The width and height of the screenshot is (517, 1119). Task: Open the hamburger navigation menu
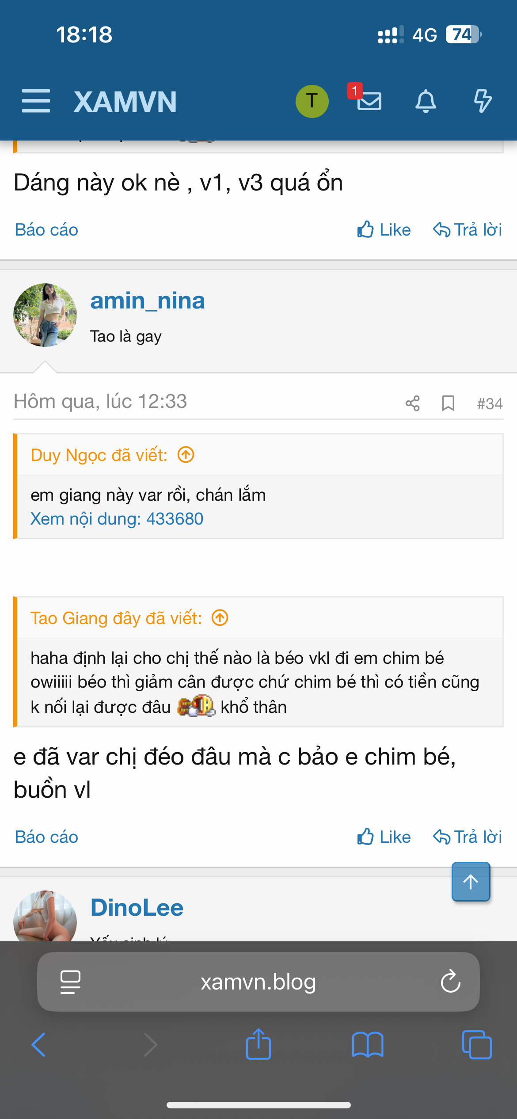[x=36, y=101]
